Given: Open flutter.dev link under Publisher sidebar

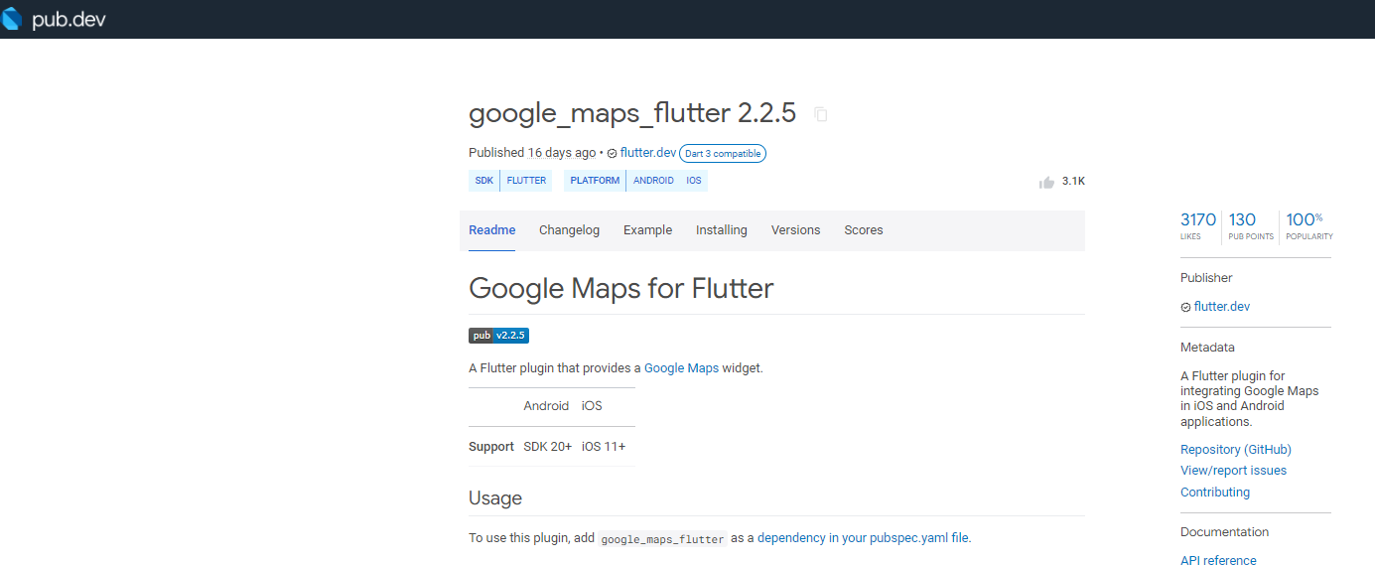Looking at the screenshot, I should pos(1222,307).
